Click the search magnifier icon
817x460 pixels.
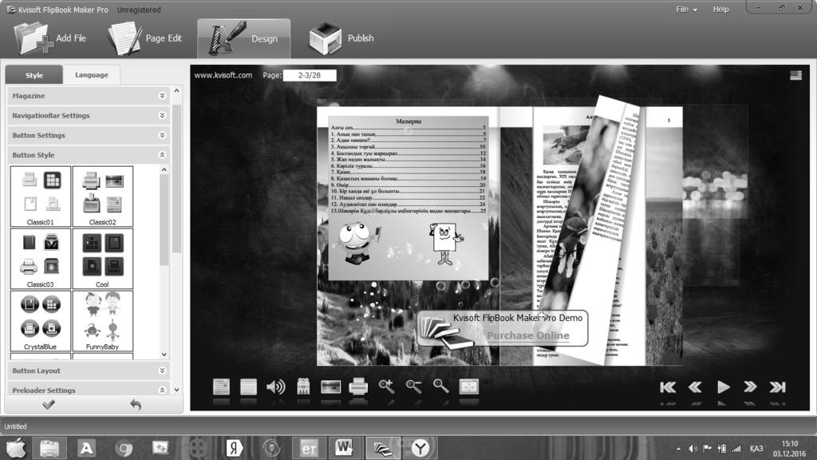pyautogui.click(x=440, y=386)
